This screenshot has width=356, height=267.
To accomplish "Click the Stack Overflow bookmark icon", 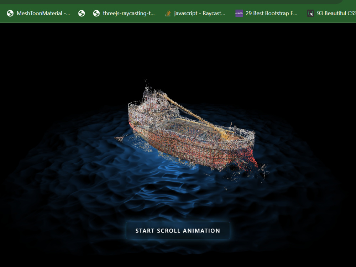I will point(168,14).
